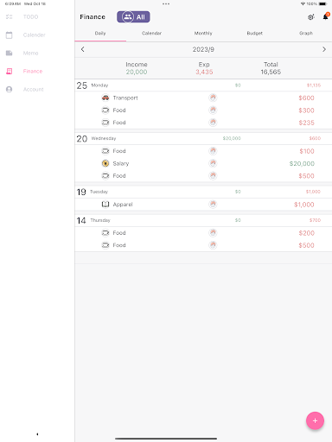The height and width of the screenshot is (442, 332).
Task: Open the $20,000 Salary entry
Action: point(203,163)
